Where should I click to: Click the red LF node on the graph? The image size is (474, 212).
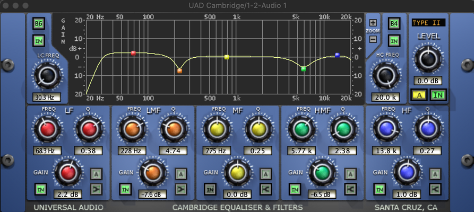[133, 53]
